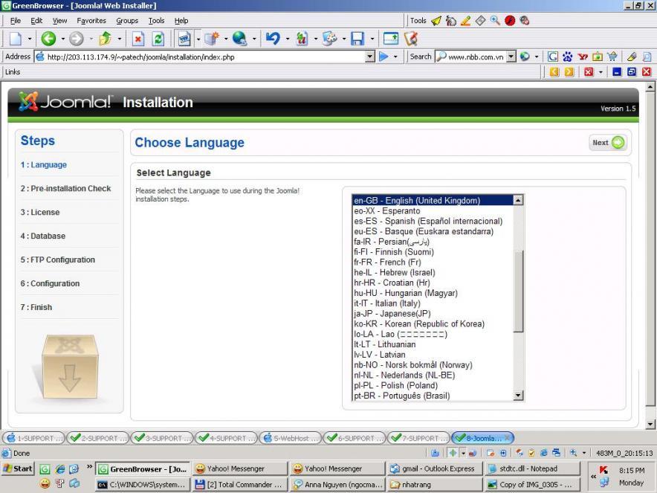Screen dimensions: 657x493
Task: Select "ko-KR - Korean (Republic of Korea)"
Action: point(433,323)
